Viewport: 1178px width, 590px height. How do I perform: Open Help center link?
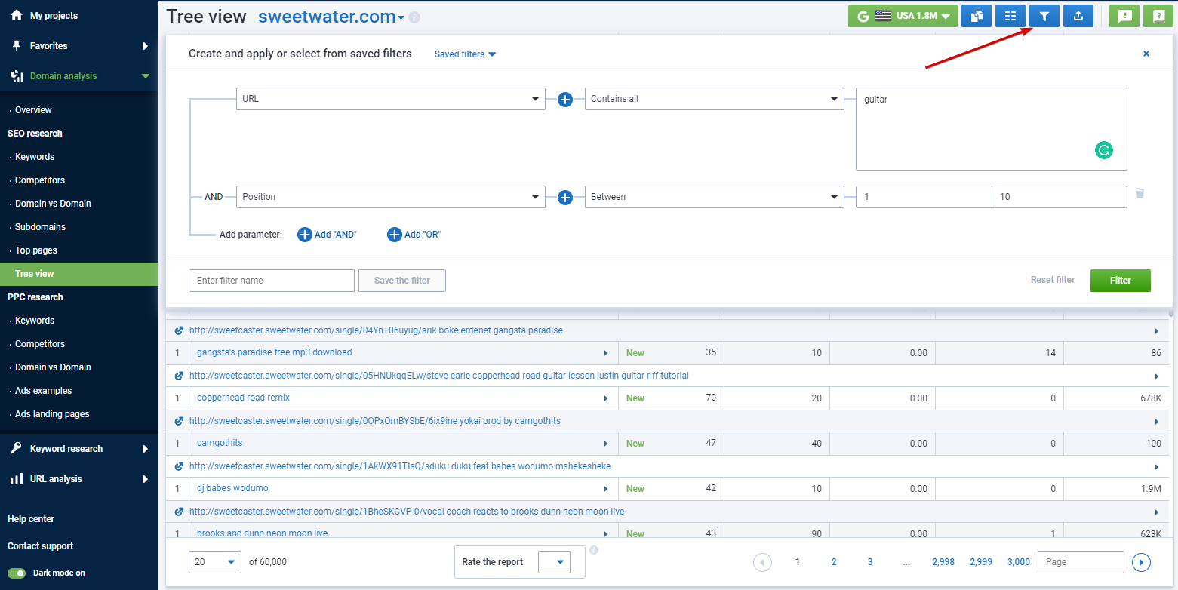(x=31, y=519)
